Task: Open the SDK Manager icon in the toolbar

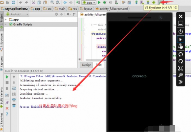Action: [148, 2]
